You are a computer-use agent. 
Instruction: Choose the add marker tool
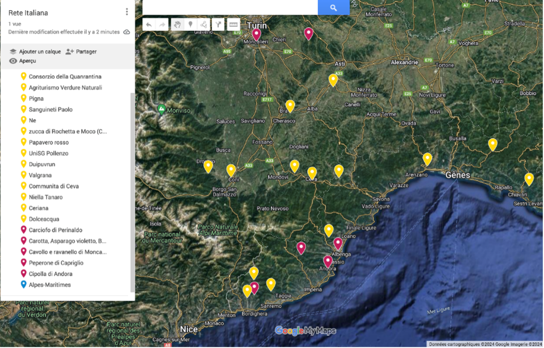(190, 25)
